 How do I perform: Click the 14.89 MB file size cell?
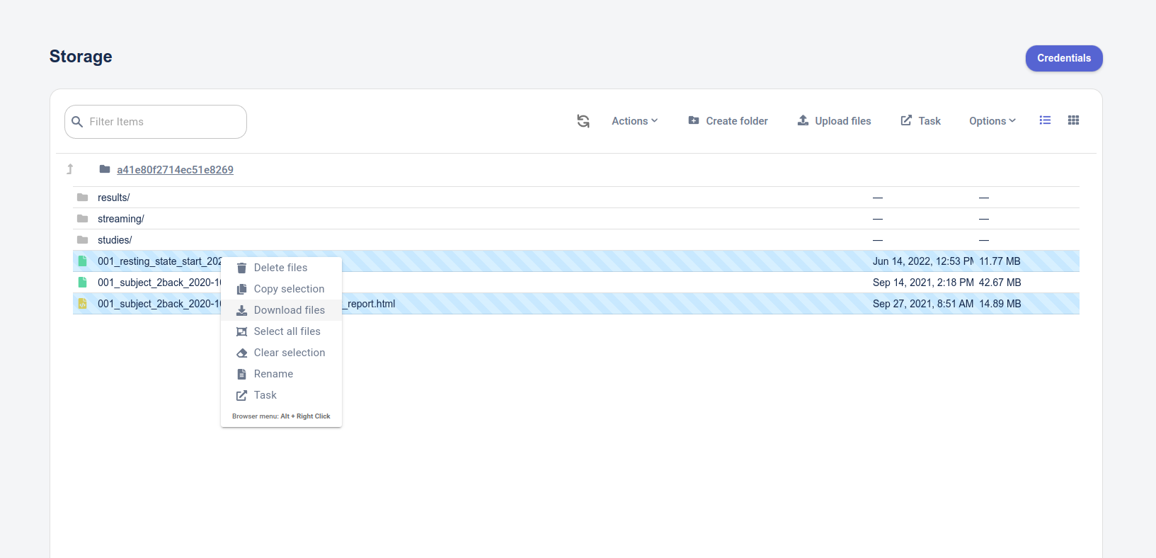(x=1000, y=304)
